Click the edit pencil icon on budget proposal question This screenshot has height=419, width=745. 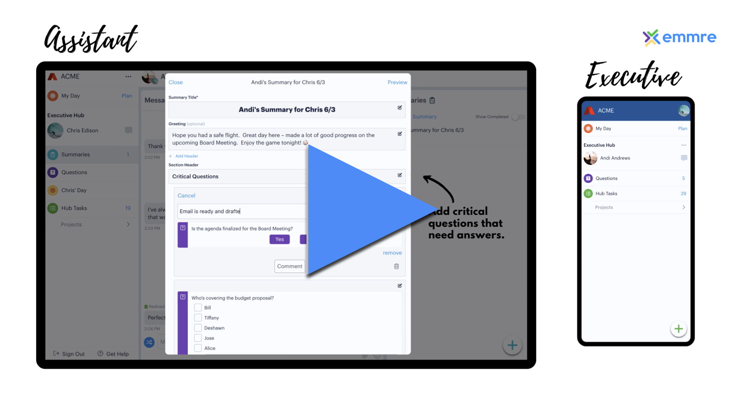(399, 286)
